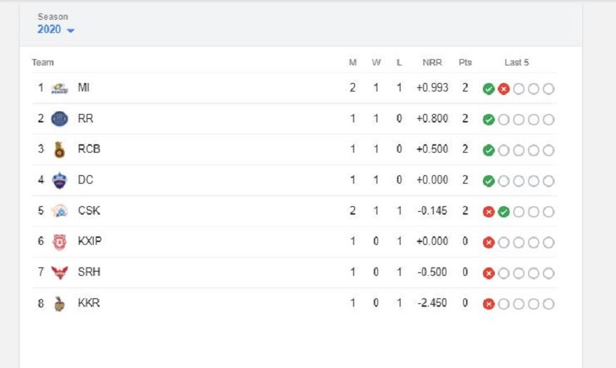Open the KXIP team name link

(x=89, y=241)
